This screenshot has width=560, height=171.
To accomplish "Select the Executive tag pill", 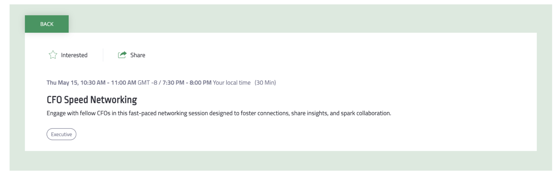I will pos(61,134).
